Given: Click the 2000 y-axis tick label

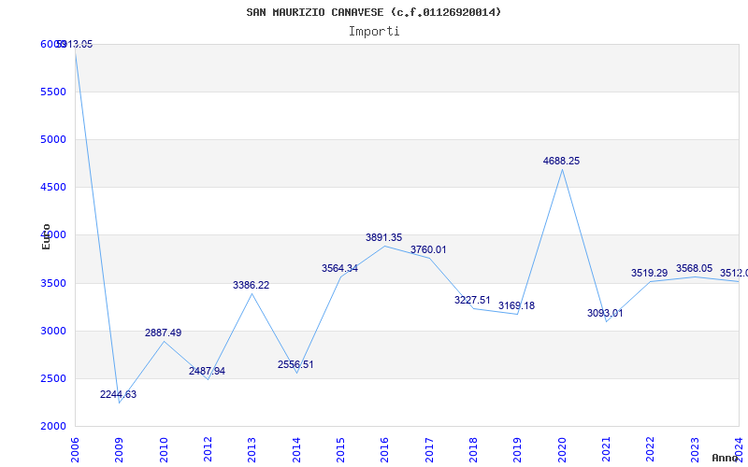Looking at the screenshot, I should (53, 426).
